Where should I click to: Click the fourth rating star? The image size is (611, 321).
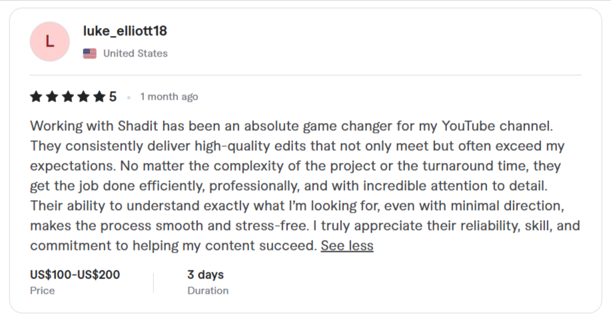tap(83, 97)
